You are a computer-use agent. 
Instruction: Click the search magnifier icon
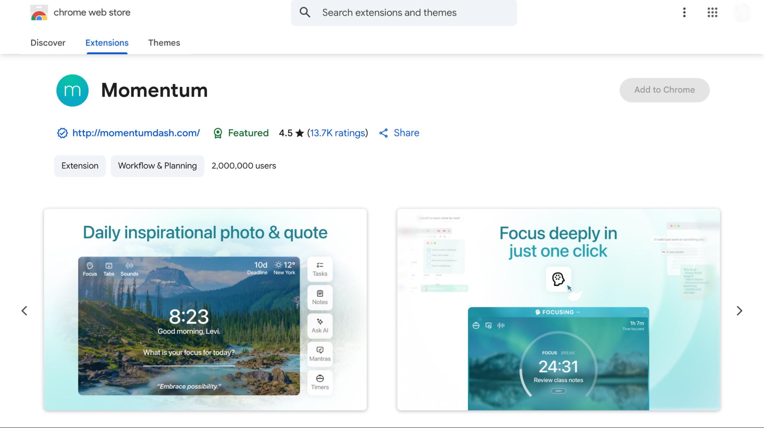click(x=305, y=13)
